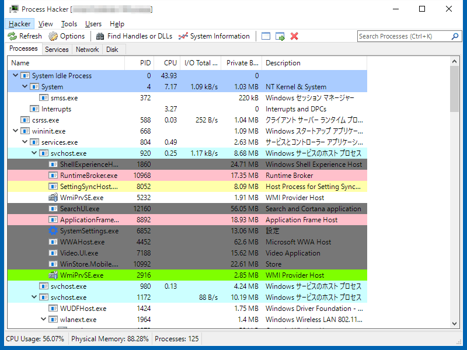Click the SettingSyncHost icon
The image size is (467, 350).
coord(53,187)
